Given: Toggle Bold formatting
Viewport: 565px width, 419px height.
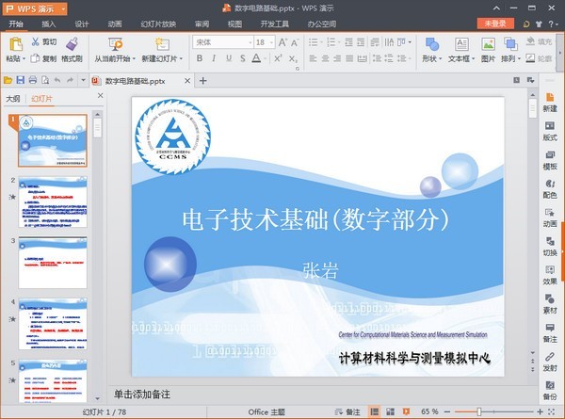Looking at the screenshot, I should [200, 58].
